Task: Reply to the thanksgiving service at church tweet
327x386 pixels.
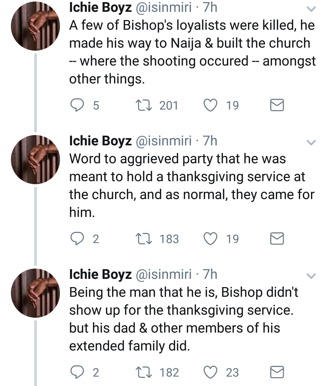Action: click(77, 239)
